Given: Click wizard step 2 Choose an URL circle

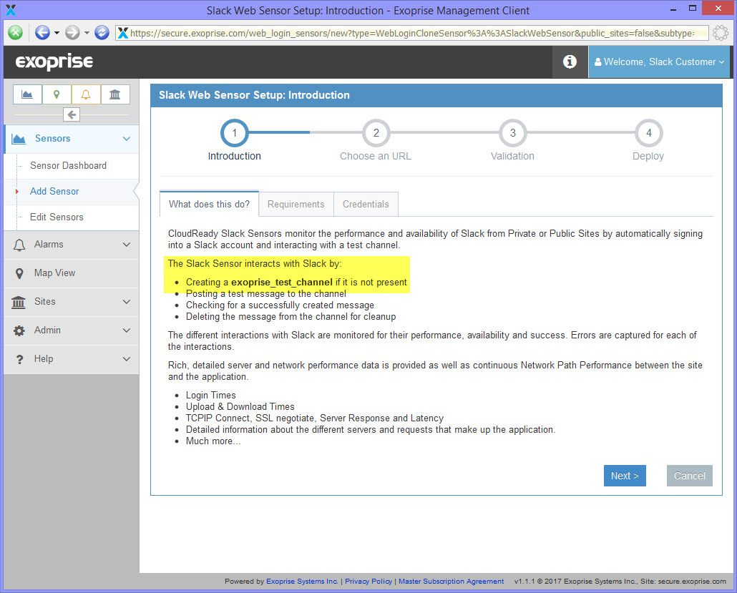Looking at the screenshot, I should pos(376,133).
